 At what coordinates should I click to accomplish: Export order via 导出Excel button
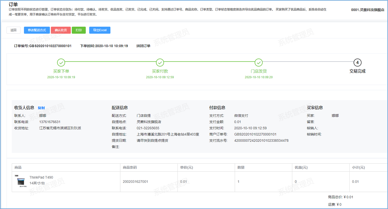click(100, 30)
